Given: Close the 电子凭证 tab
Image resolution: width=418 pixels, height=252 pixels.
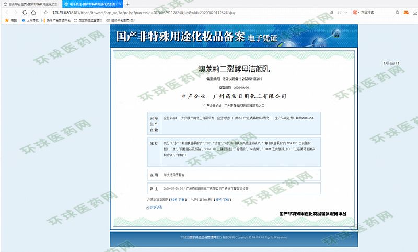Looking at the screenshot, I should [x=120, y=4].
